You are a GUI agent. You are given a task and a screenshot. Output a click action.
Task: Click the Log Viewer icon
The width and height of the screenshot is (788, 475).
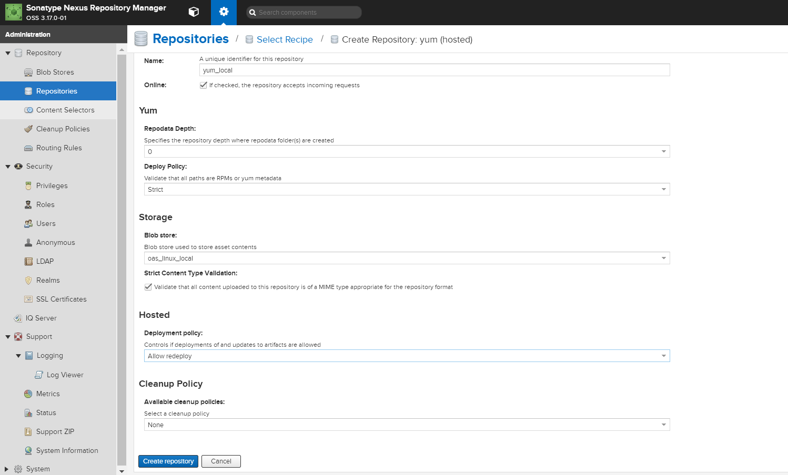coord(39,375)
